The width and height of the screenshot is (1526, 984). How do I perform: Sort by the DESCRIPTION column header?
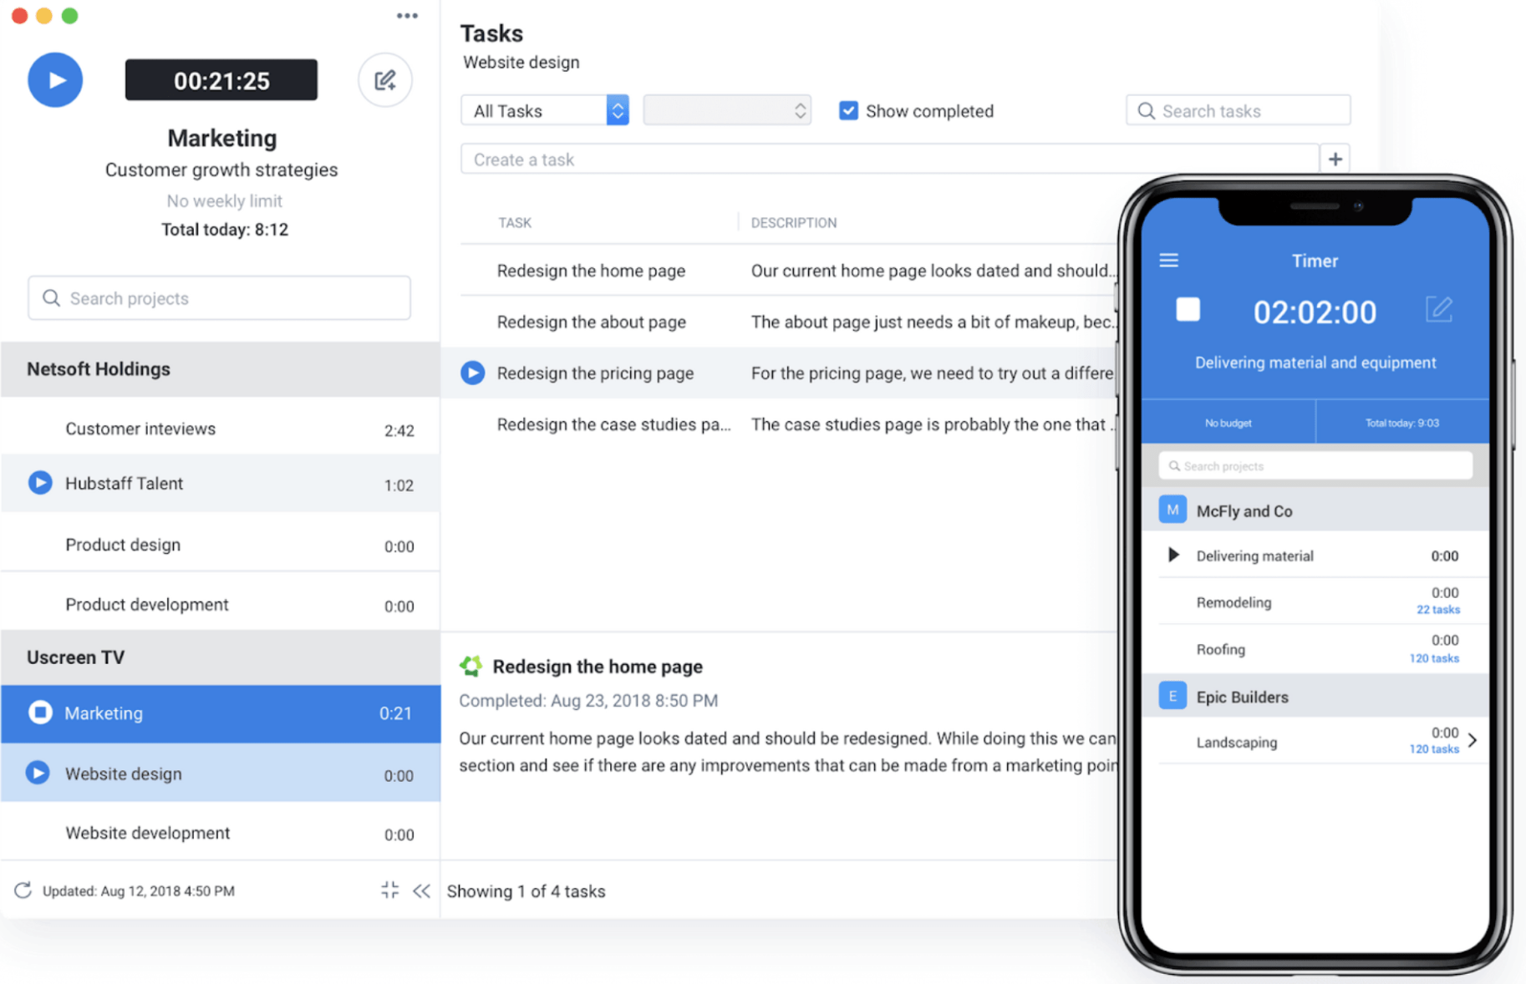point(794,223)
